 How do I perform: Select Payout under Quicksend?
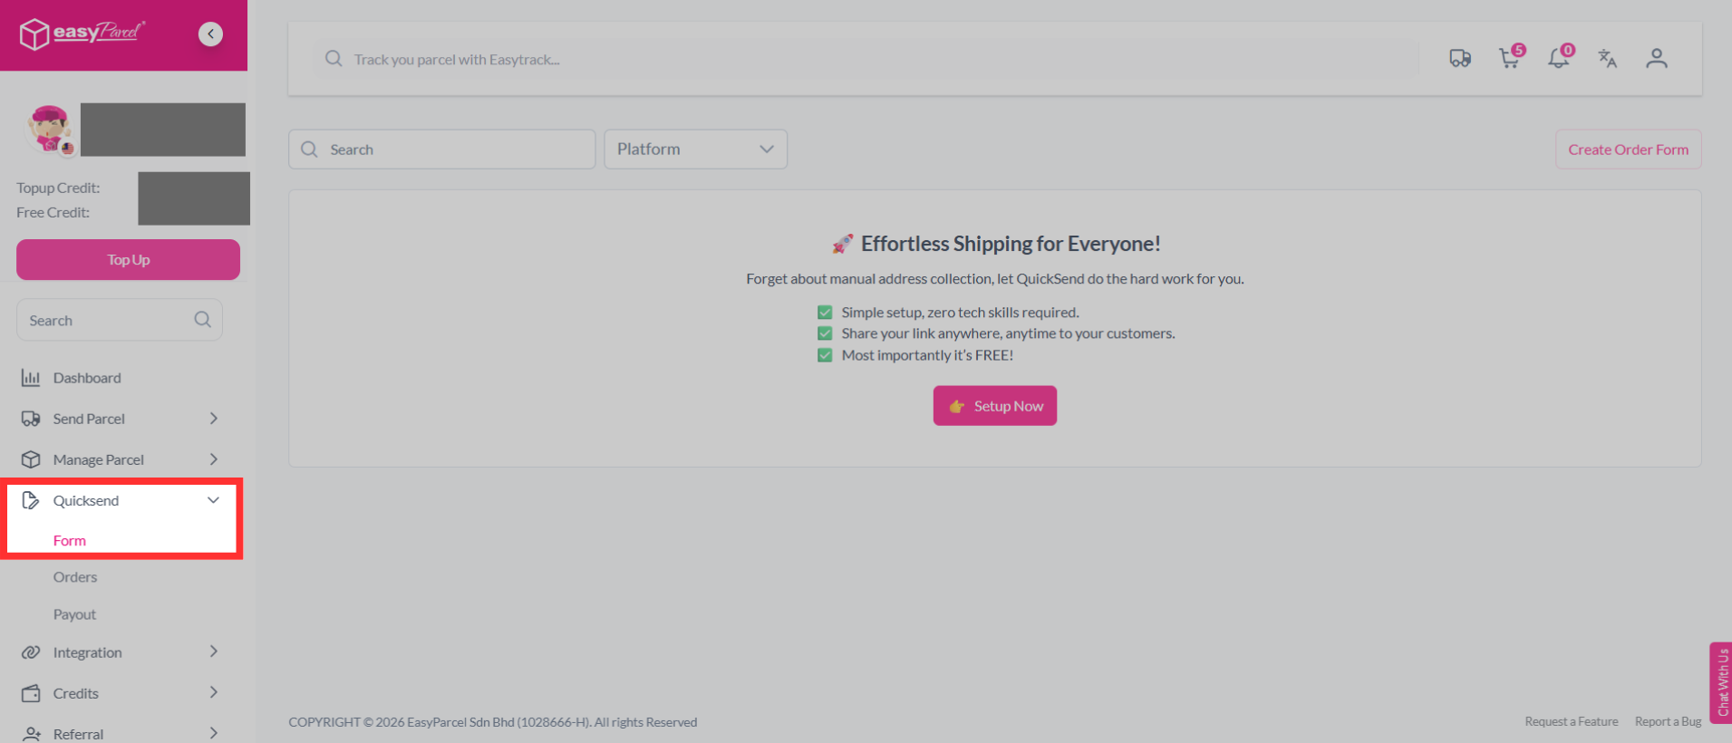point(74,614)
